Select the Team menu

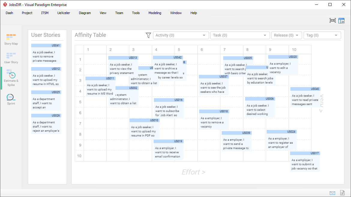pyautogui.click(x=119, y=13)
